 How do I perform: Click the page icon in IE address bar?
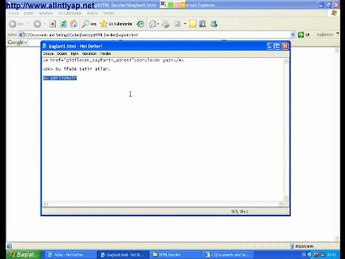point(21,35)
